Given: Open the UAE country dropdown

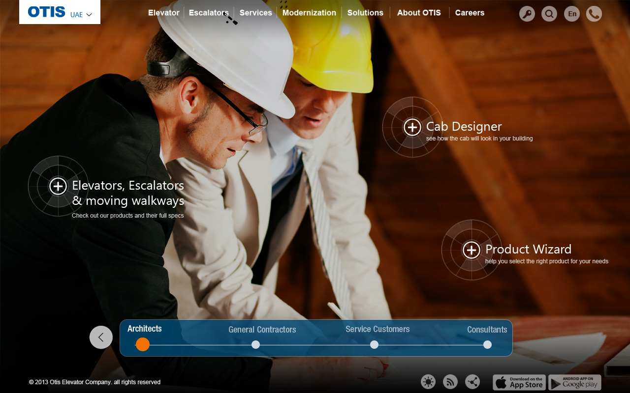Looking at the screenshot, I should point(81,15).
